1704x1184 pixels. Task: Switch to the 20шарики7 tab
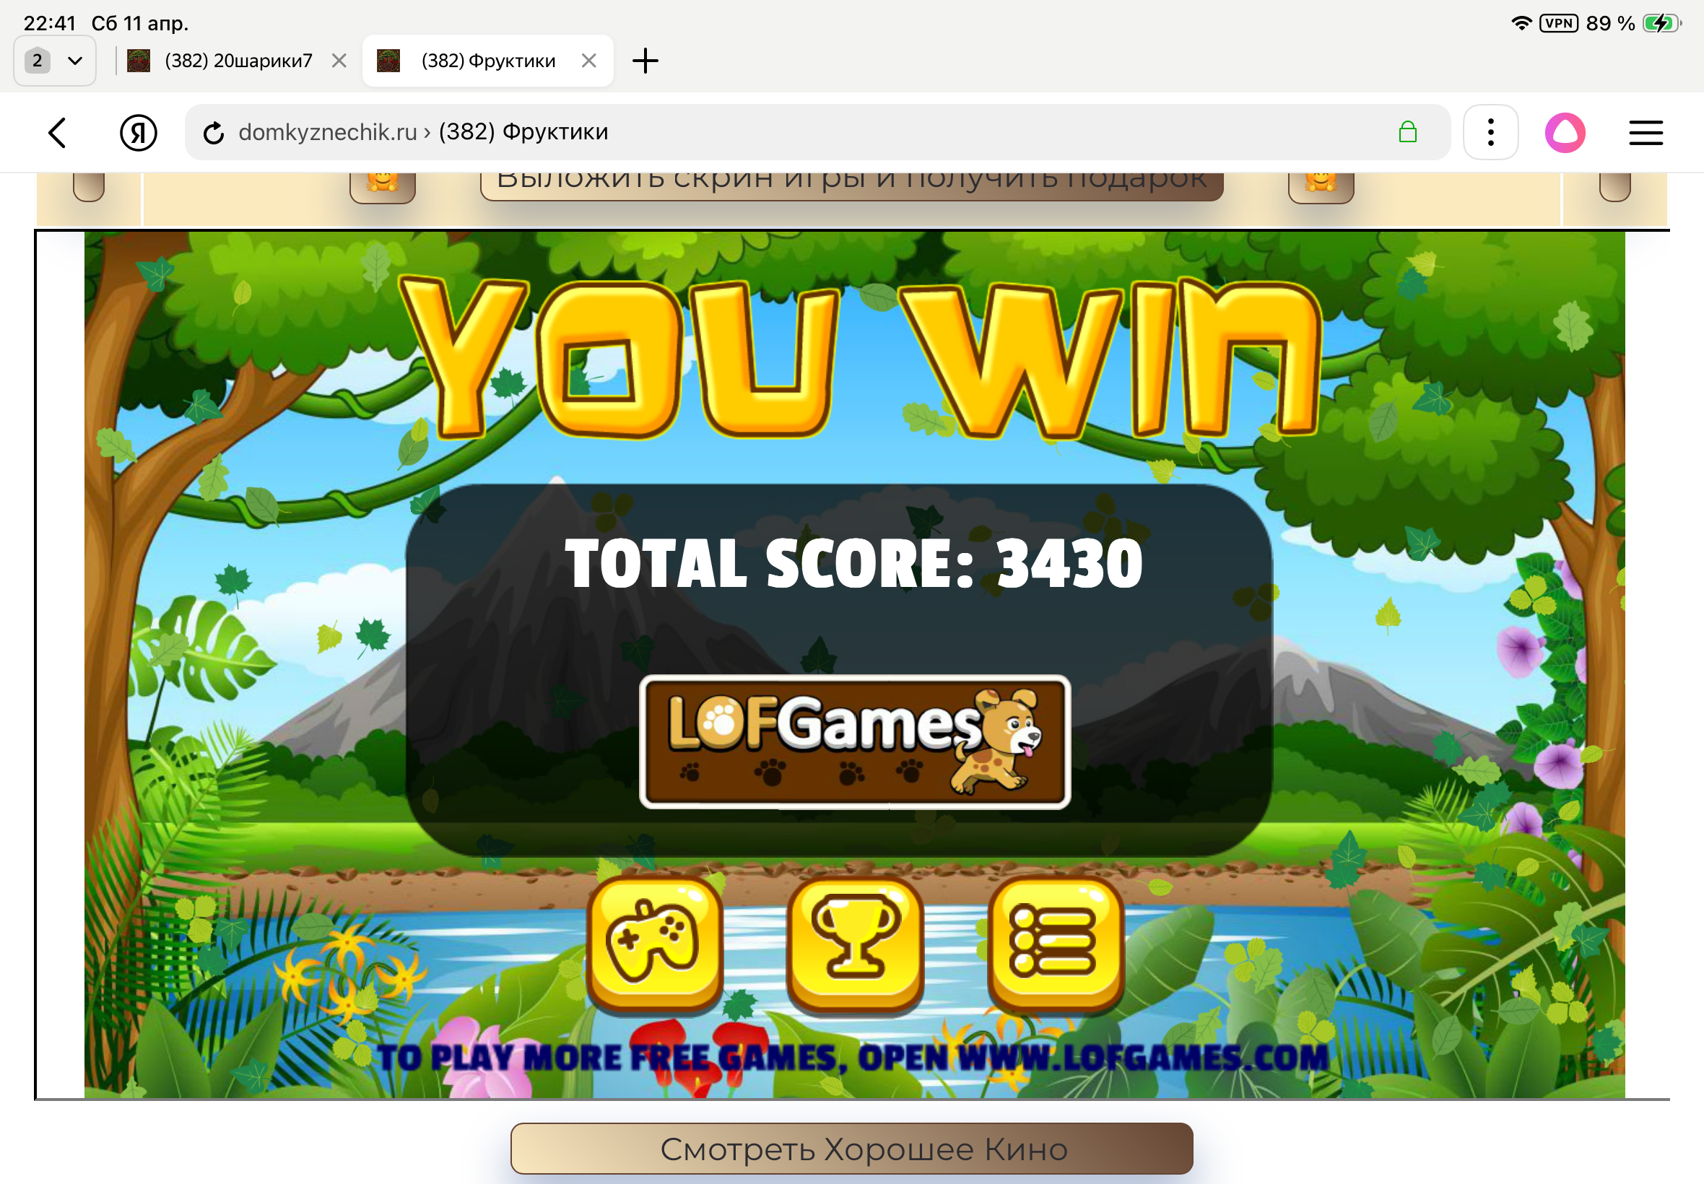coord(238,61)
